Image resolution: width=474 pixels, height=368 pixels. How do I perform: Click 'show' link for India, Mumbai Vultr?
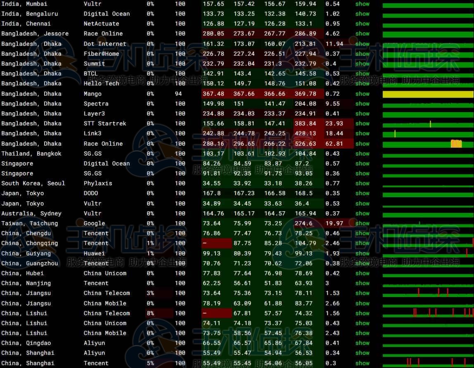click(x=362, y=4)
